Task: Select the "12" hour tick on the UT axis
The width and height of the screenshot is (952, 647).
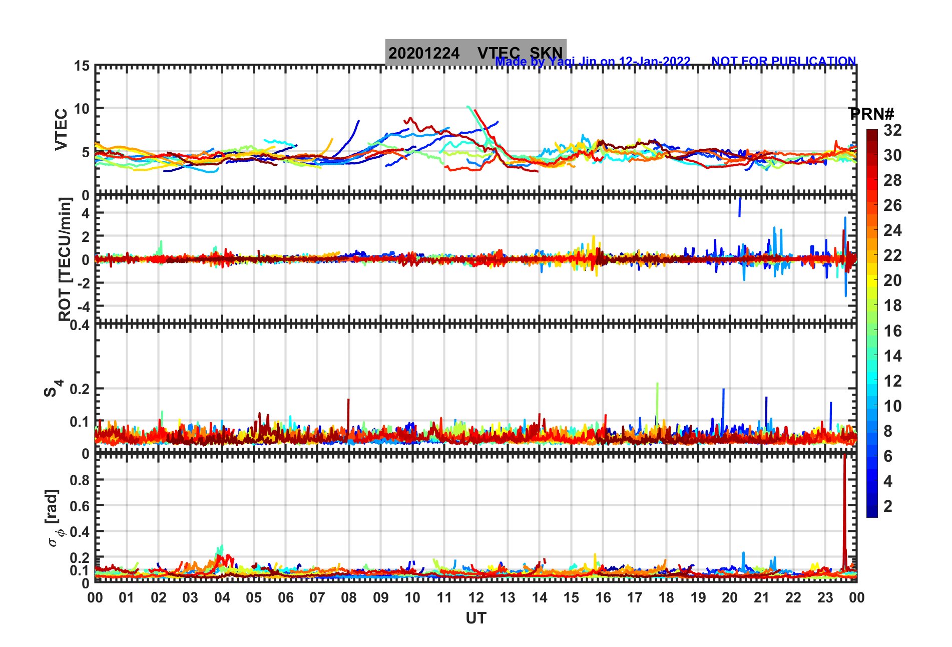Action: (476, 597)
